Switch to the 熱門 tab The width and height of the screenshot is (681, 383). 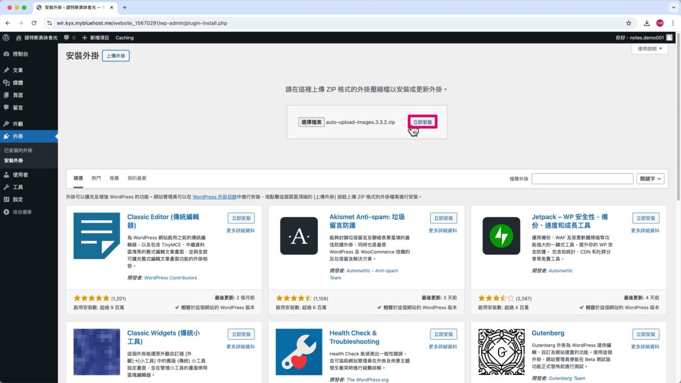pos(96,178)
